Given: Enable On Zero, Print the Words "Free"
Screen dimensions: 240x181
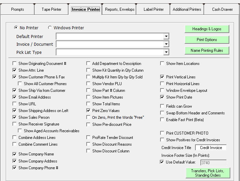Looking at the screenshot, I should pyautogui.click(x=88, y=117).
